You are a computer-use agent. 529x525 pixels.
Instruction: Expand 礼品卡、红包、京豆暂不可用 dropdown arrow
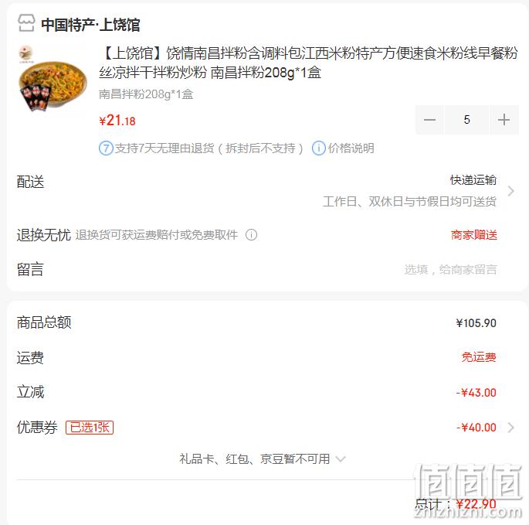(x=341, y=459)
